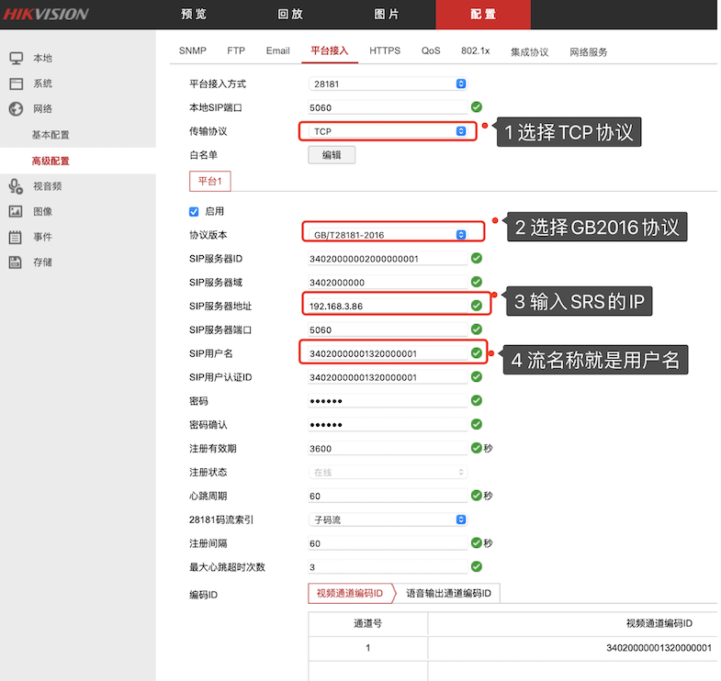Click the 编辑 whitelist edit button

[x=332, y=155]
